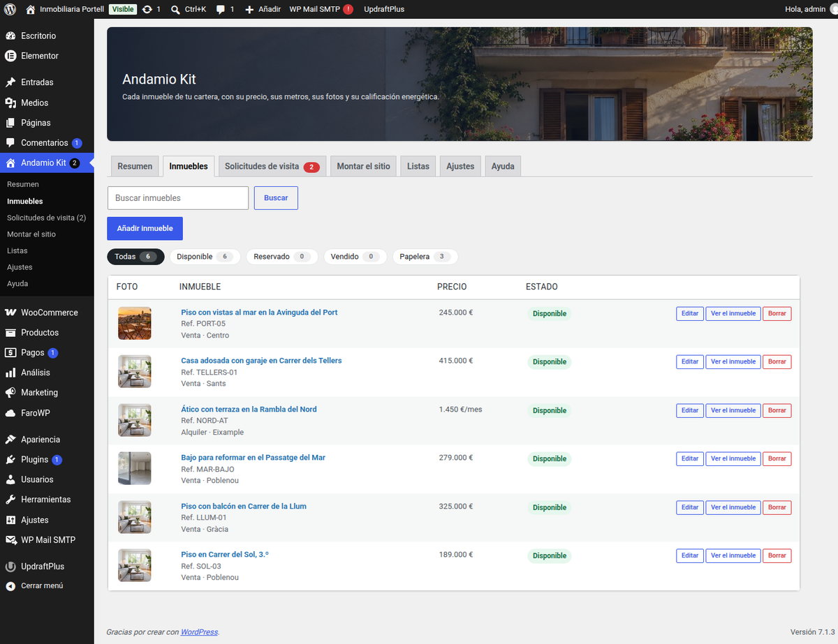The width and height of the screenshot is (838, 644).
Task: Open Casa adosada con garaje link
Action: tap(261, 361)
